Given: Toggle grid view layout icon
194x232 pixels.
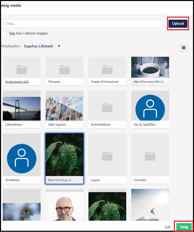Looking at the screenshot, I should click(183, 47).
